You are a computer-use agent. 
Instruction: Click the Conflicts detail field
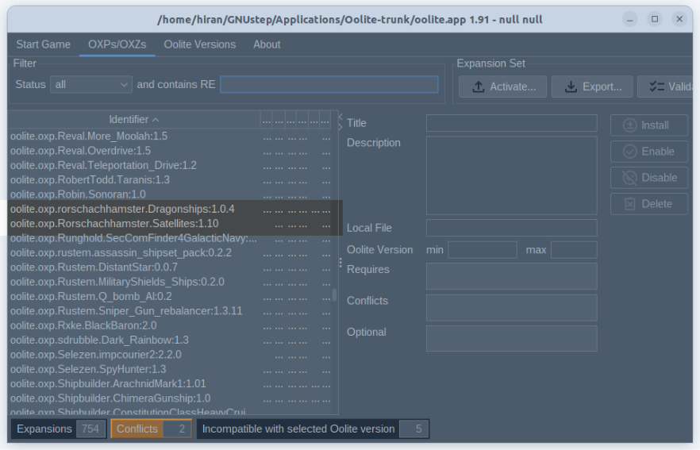point(512,308)
